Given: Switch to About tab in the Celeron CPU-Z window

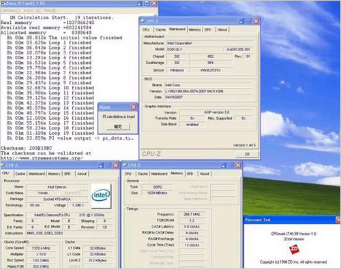Looking at the screenshot, I should tap(82, 174).
